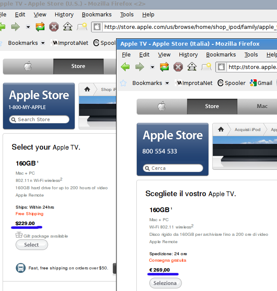Click Stop button in U.S. Firefox window
277x291 pixels.
(x=54, y=27)
